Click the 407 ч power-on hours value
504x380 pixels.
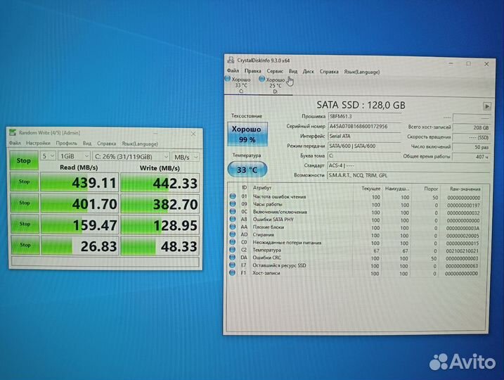coord(472,157)
